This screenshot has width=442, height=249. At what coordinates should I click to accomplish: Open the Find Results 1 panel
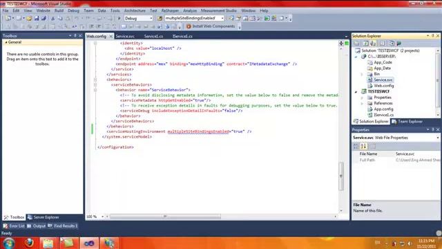[63, 226]
